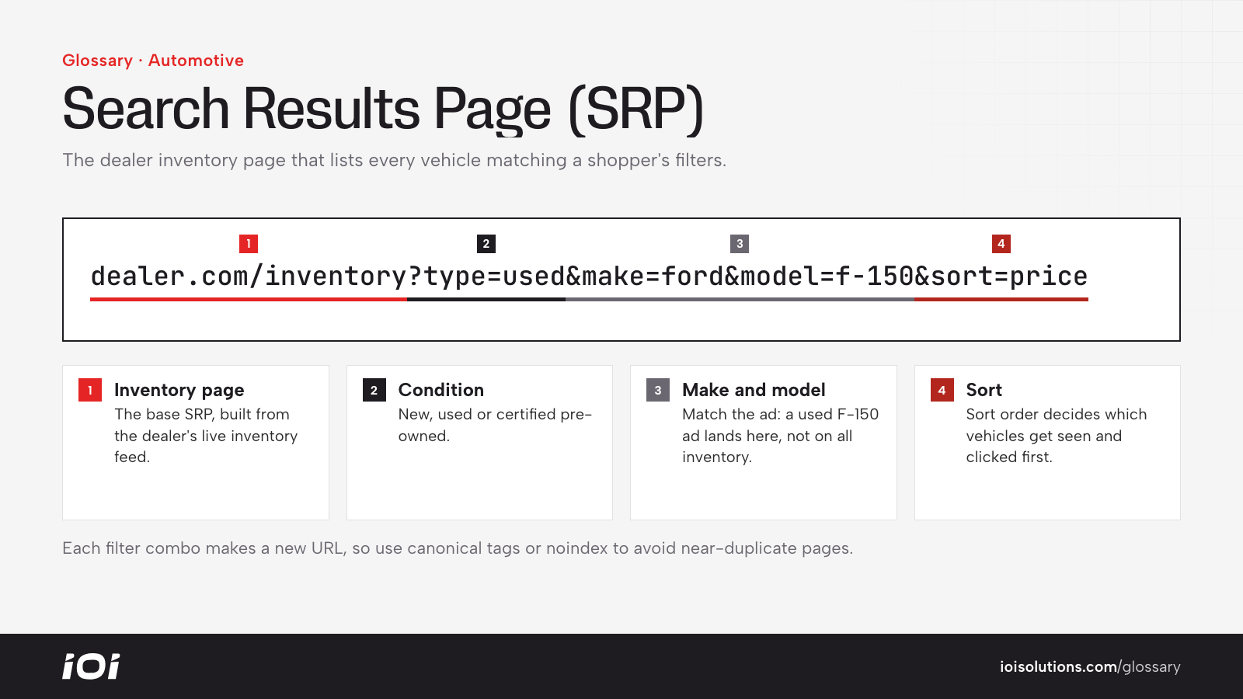Click the iOi logo in the footer
Image resolution: width=1243 pixels, height=699 pixels.
tap(91, 666)
